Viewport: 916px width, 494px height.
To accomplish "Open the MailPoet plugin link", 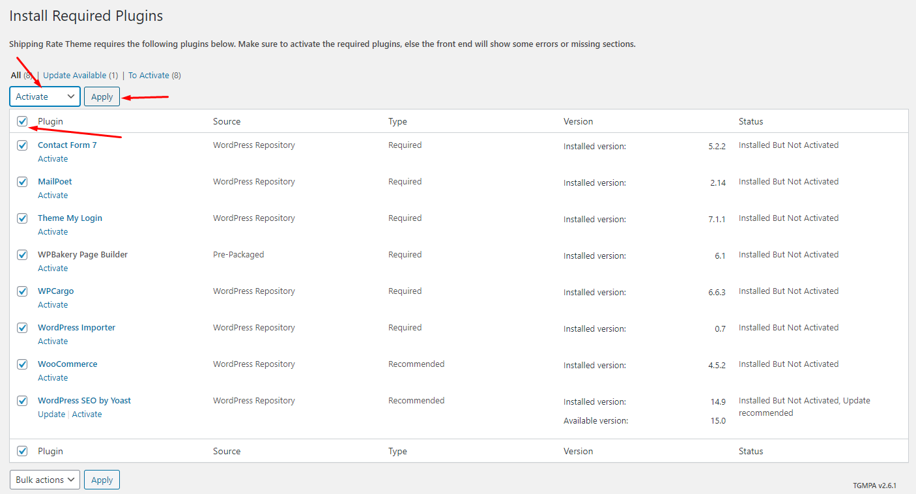I will (x=55, y=182).
